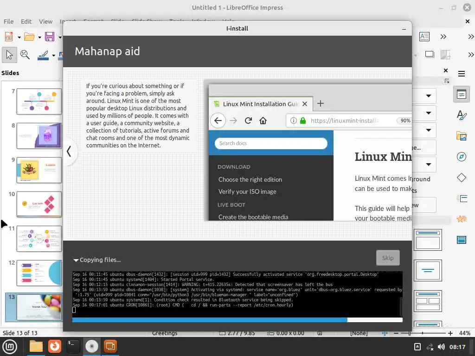The width and height of the screenshot is (475, 356).
Task: Launch Firefox from the taskbar
Action: [x=55, y=346]
